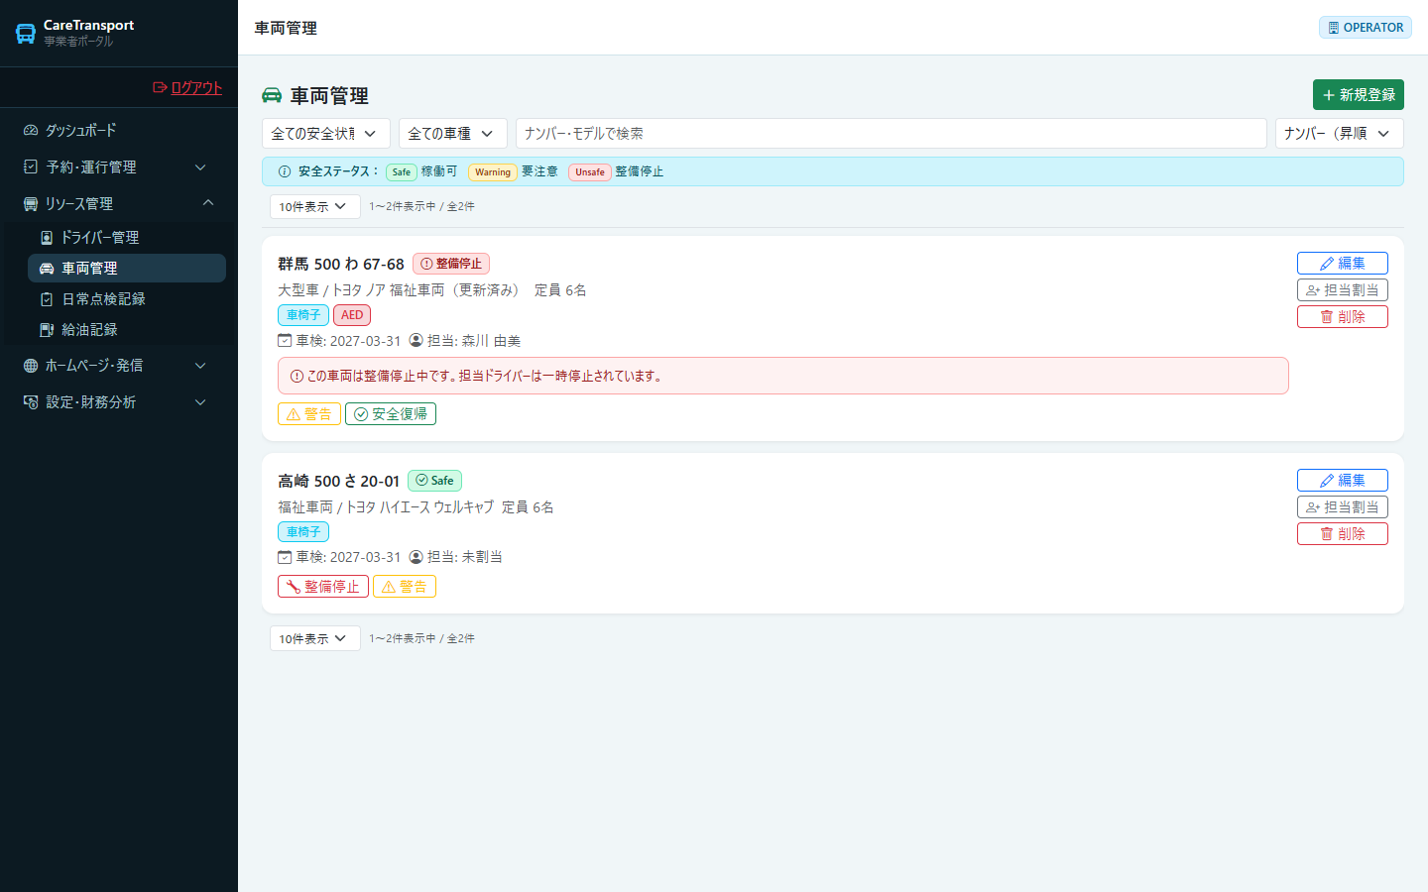1428x892 pixels.
Task: Click 警告 button on 高崎 500 さ 20-01
Action: [x=405, y=587]
